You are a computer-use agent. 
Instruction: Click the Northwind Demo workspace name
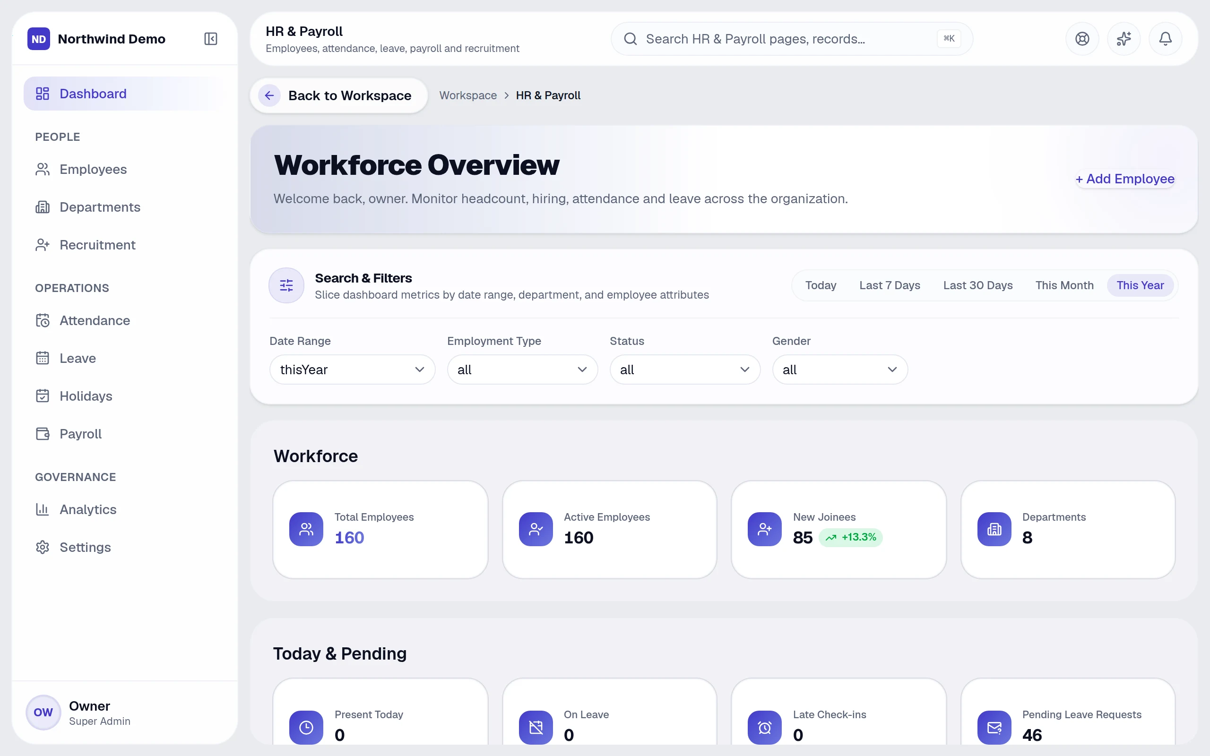click(x=111, y=38)
